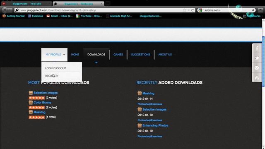The height and width of the screenshot is (149, 265).
Task: Click the browser back arrow button
Action: click(5, 10)
